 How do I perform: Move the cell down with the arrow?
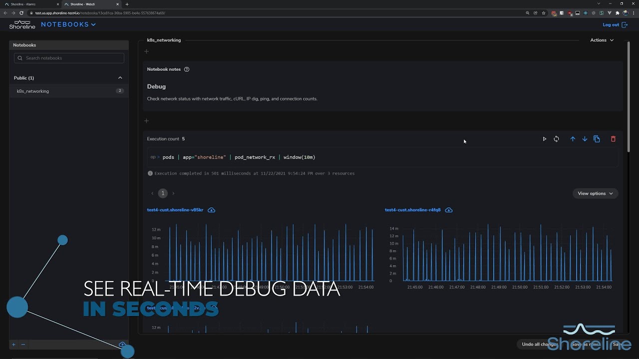(585, 139)
